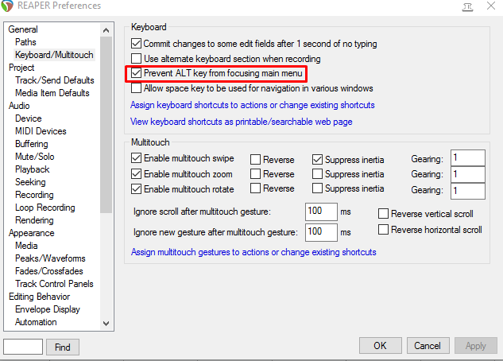
Task: Check Suppress inertia for multitouch rotate
Action: click(x=317, y=188)
